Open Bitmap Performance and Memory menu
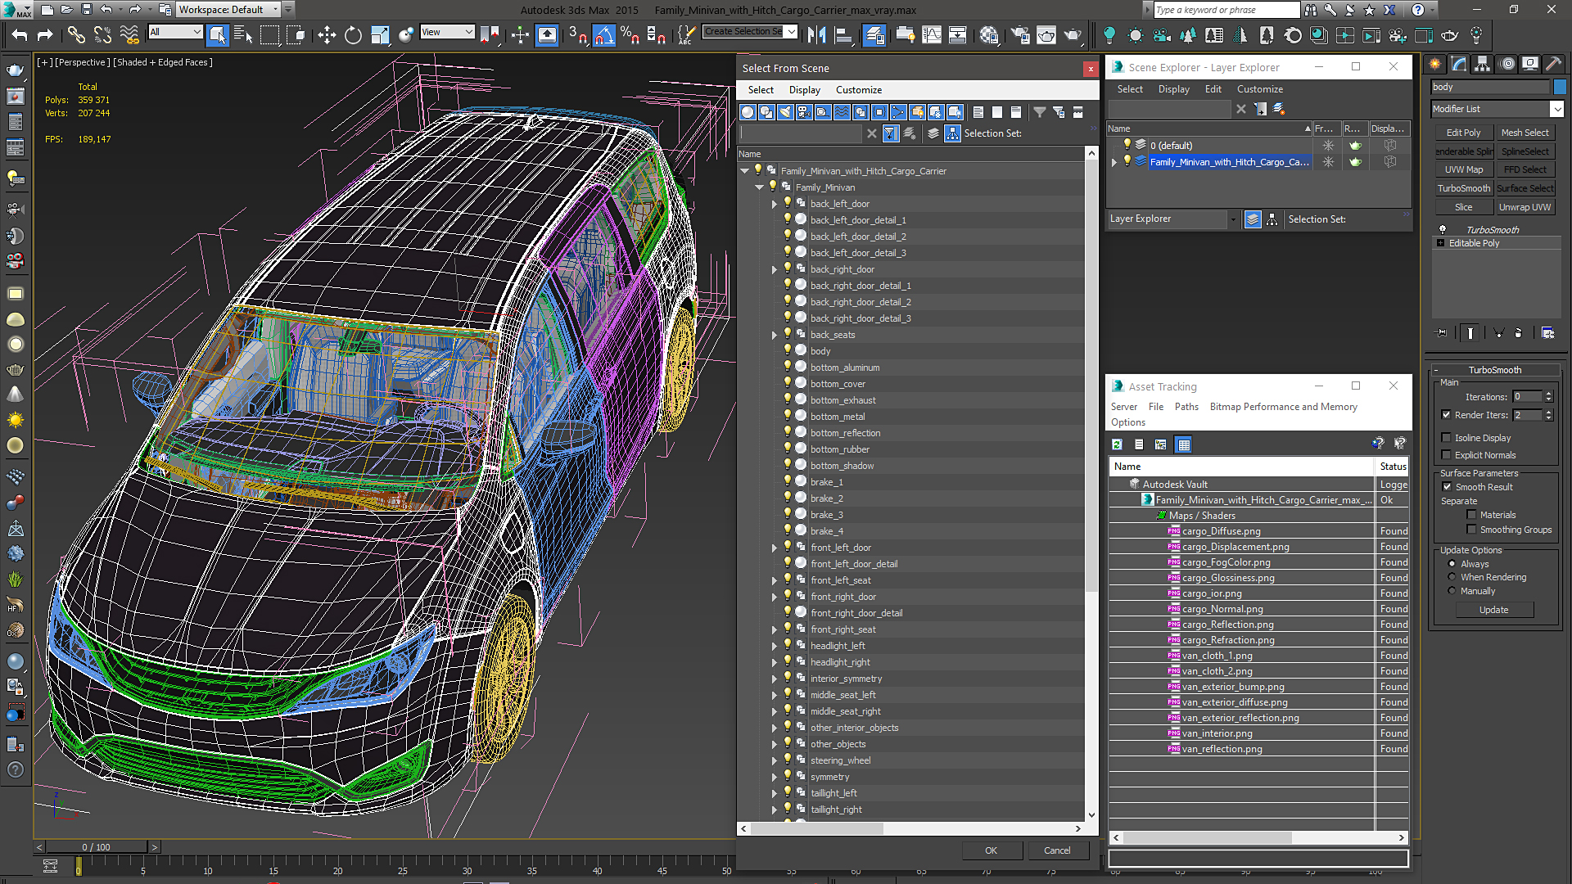The image size is (1572, 884). (1283, 407)
